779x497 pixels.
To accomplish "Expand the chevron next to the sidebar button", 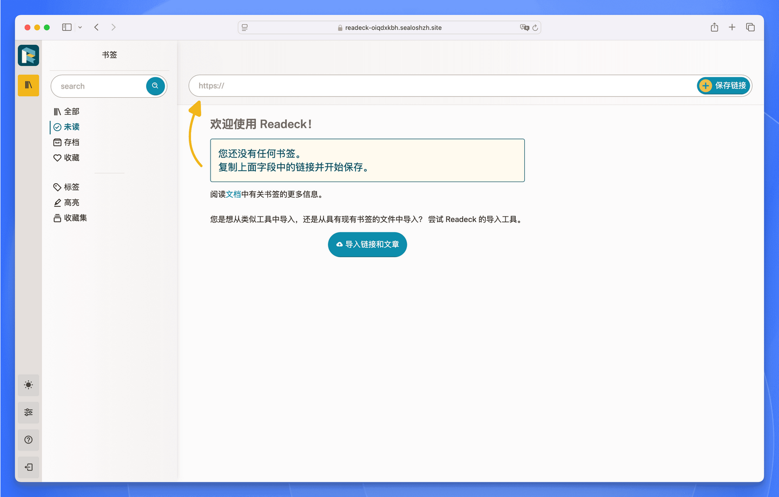I will [80, 27].
